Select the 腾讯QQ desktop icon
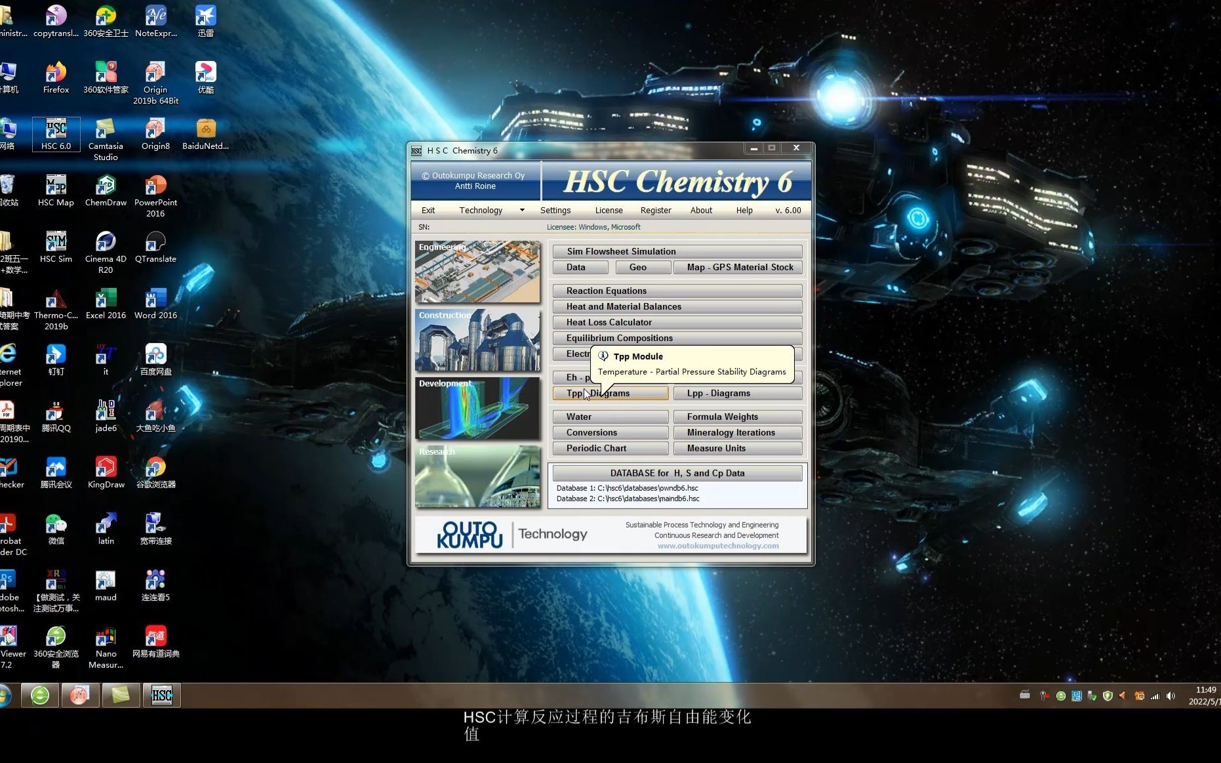This screenshot has width=1221, height=763. click(56, 417)
